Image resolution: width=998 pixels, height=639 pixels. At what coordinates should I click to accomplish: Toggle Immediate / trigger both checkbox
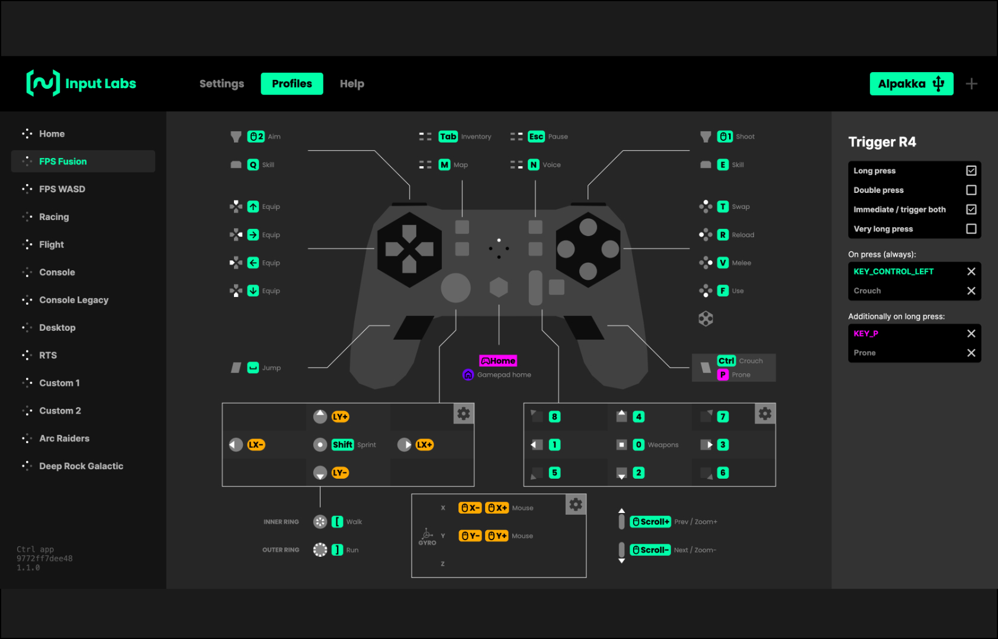[971, 209]
